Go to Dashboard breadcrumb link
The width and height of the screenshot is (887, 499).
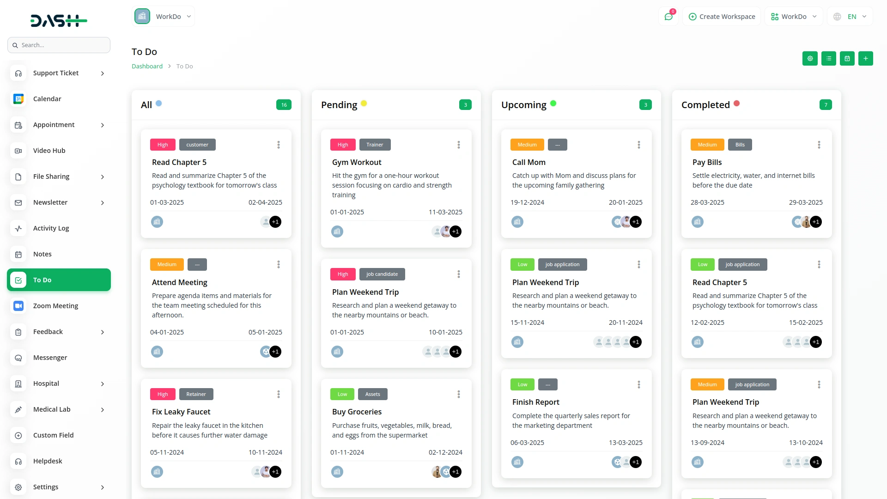[x=147, y=67]
